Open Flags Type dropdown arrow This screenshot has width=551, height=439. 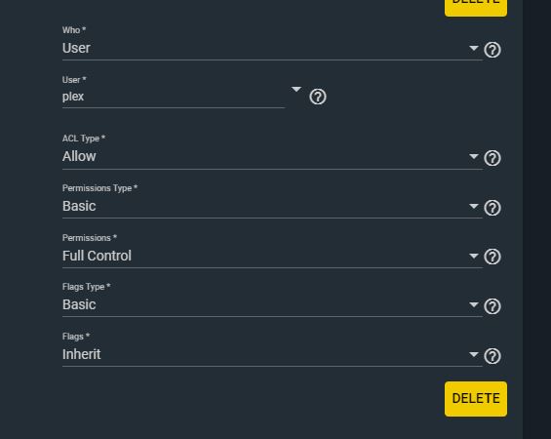pos(474,304)
